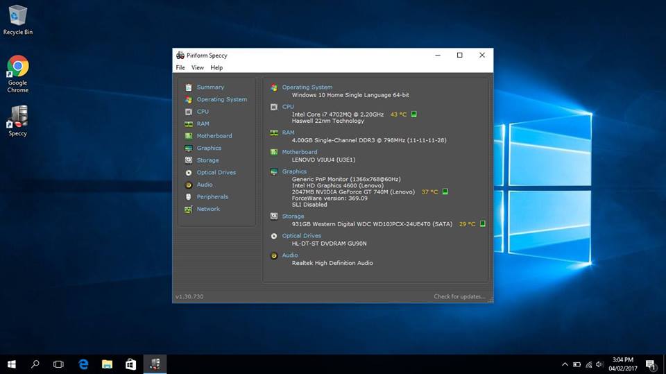666x374 pixels.
Task: Select the HL-DT-ST DVDRAM GU90N text
Action: [329, 244]
